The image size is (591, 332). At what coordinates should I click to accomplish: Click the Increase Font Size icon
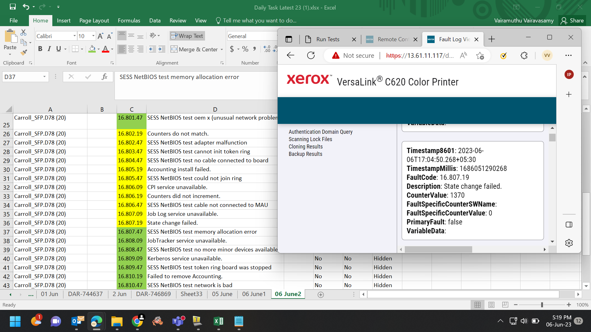coord(100,36)
